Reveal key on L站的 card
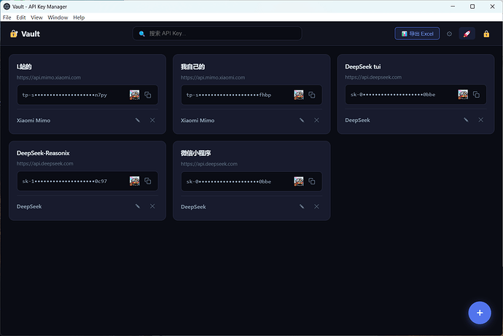Image resolution: width=503 pixels, height=336 pixels. pyautogui.click(x=134, y=95)
